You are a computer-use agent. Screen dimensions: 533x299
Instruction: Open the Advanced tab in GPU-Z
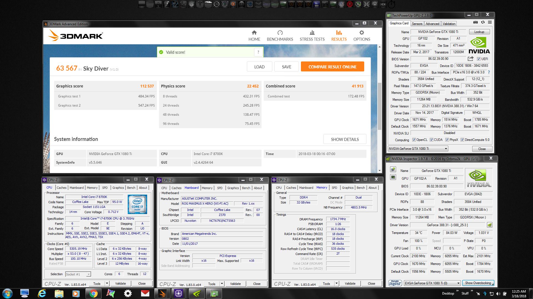433,24
